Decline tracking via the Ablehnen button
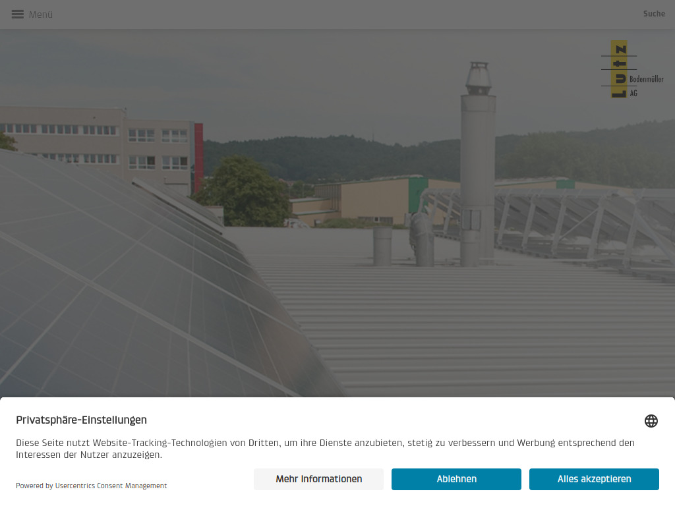The width and height of the screenshot is (675, 506). (456, 479)
